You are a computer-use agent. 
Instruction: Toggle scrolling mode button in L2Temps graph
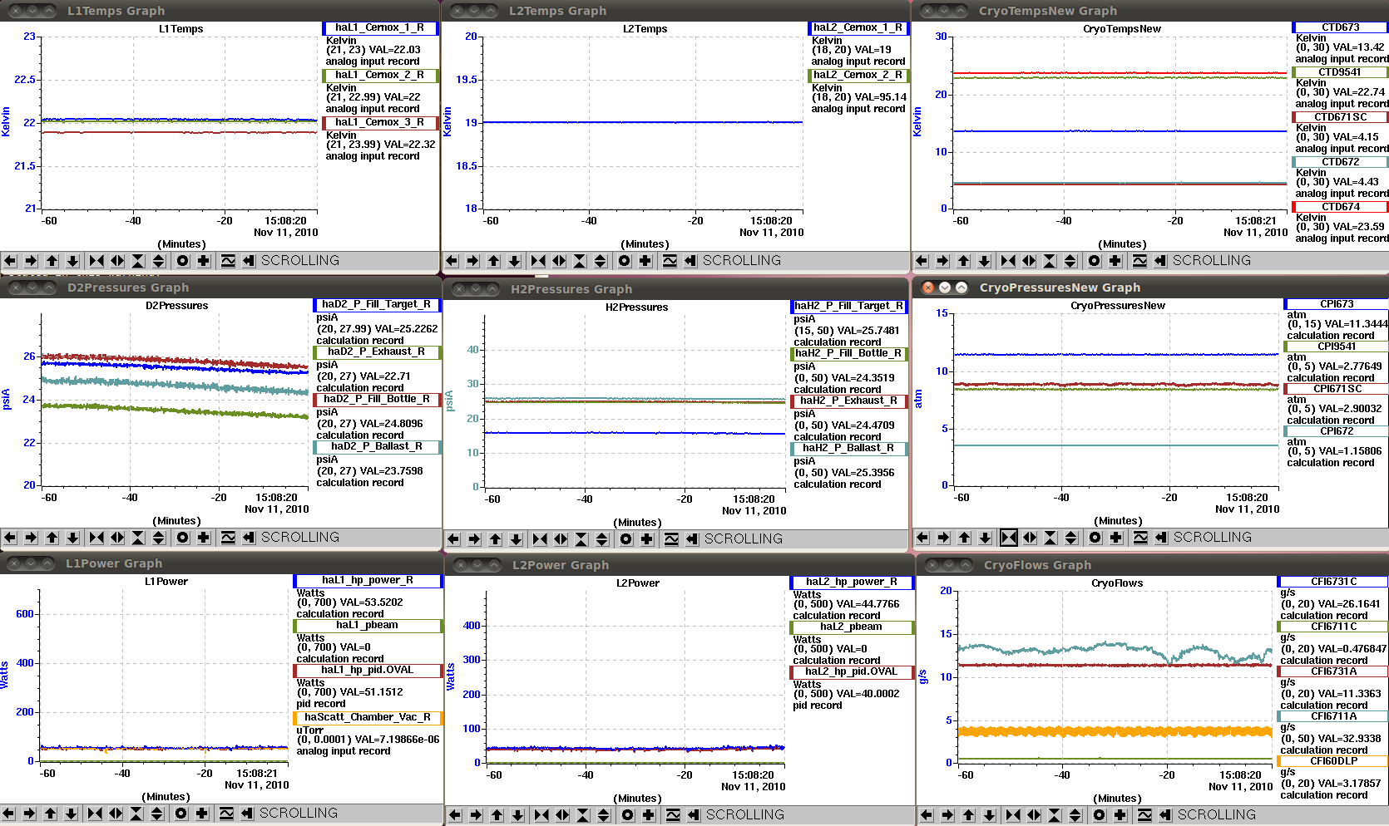pyautogui.click(x=690, y=261)
